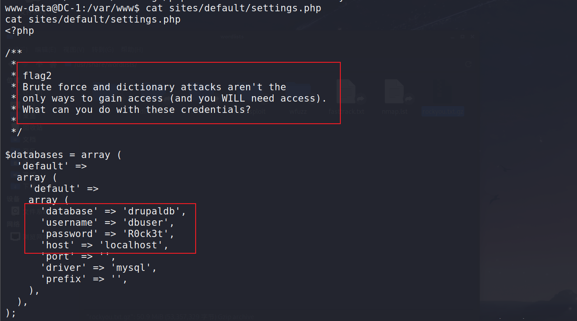The width and height of the screenshot is (577, 321).
Task: Click the flag2 heading in the comment
Action: coord(37,76)
